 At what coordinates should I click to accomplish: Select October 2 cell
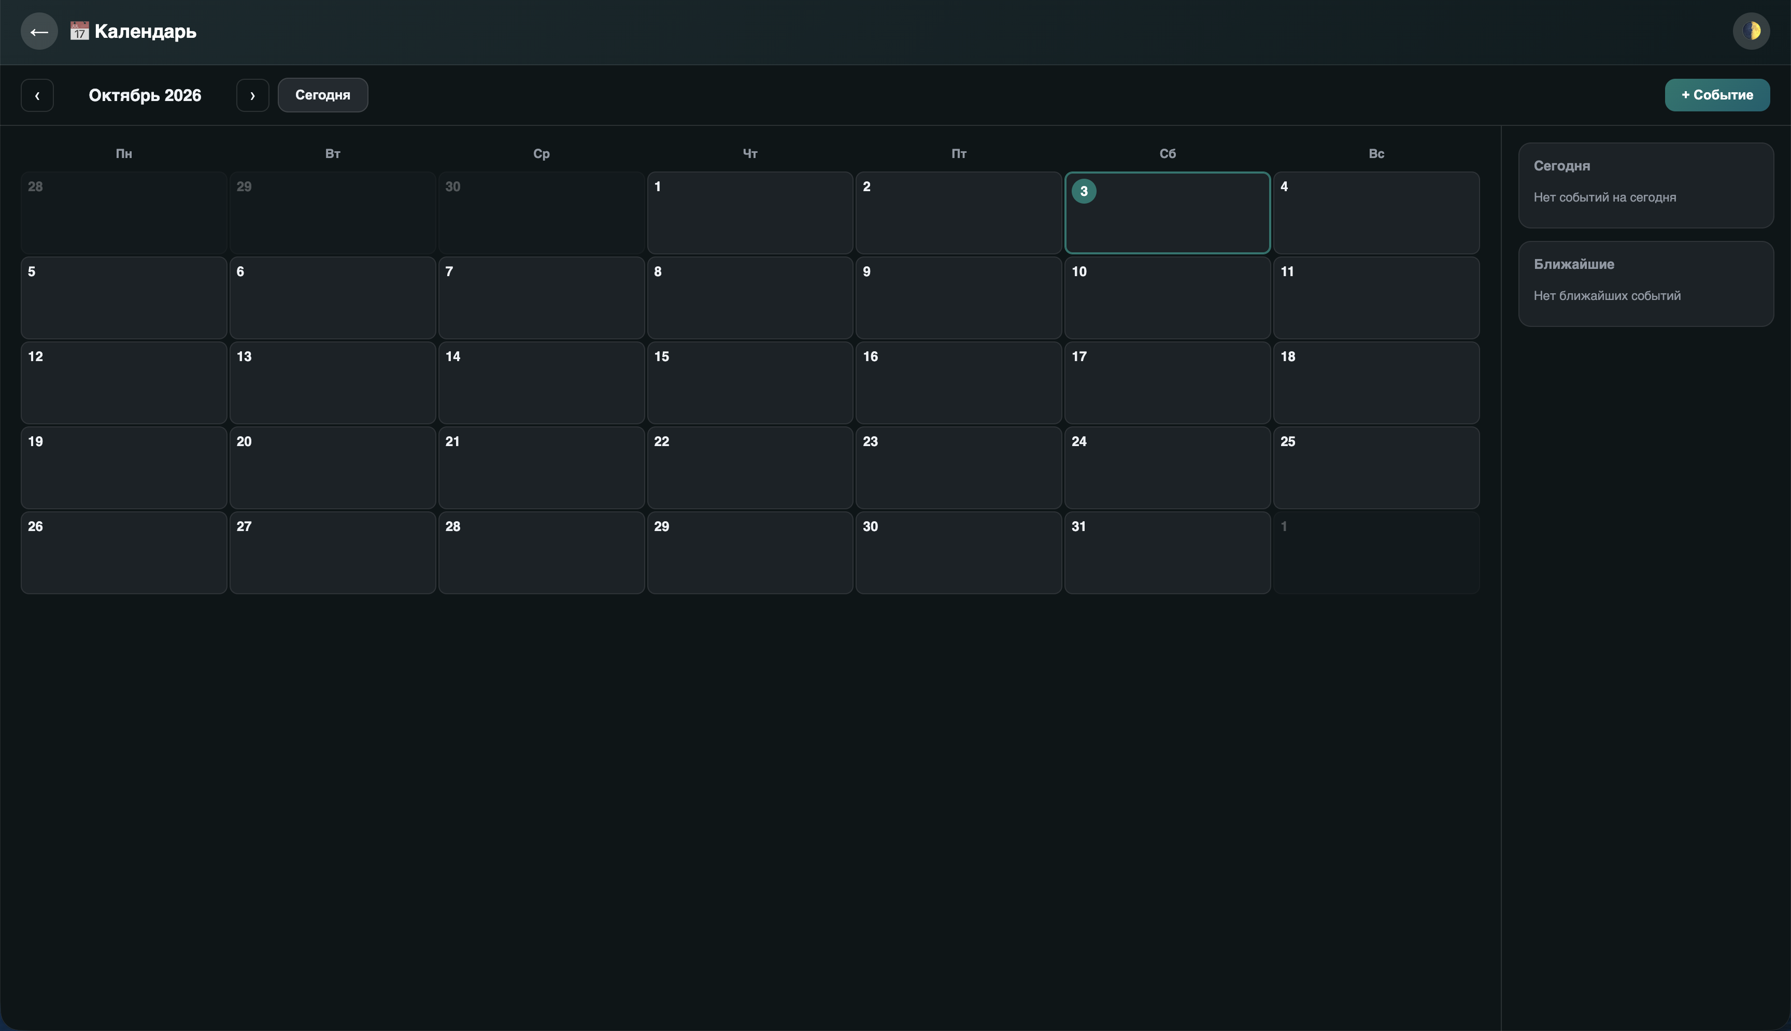point(958,212)
